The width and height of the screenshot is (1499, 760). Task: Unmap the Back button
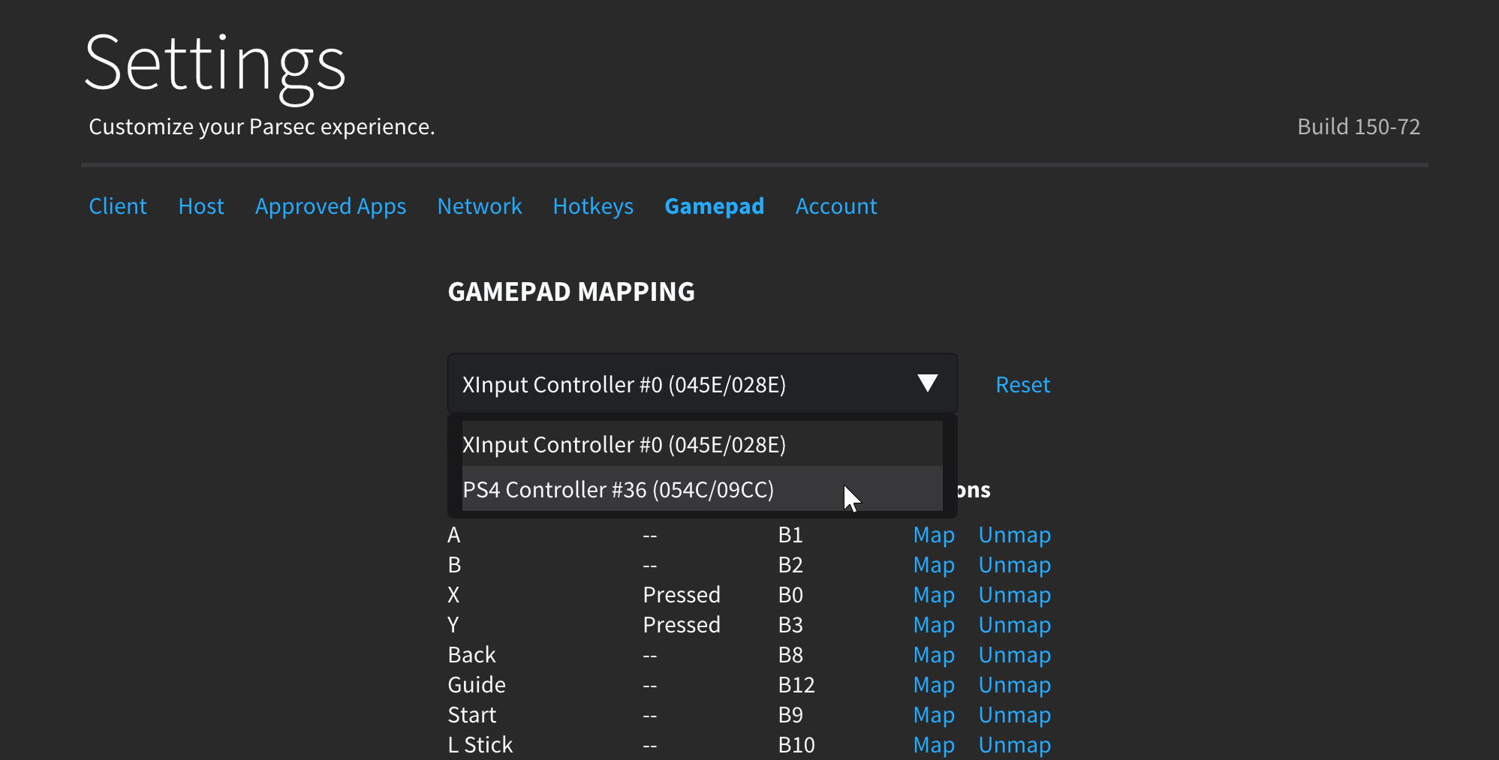pyautogui.click(x=1014, y=655)
